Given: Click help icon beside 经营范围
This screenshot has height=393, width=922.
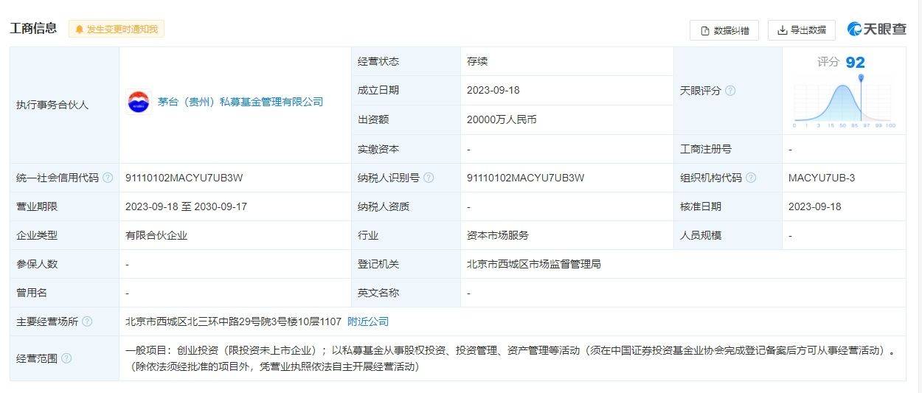Looking at the screenshot, I should coord(66,358).
